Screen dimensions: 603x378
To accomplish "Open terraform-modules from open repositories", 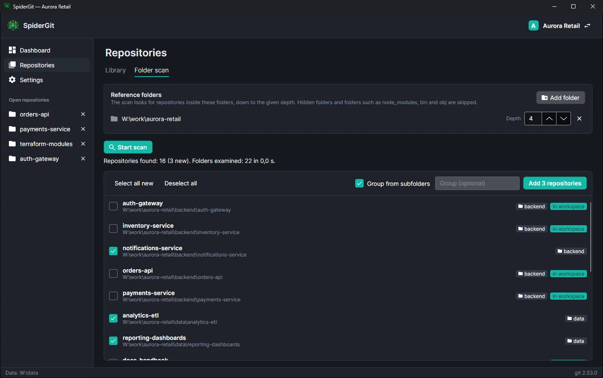I will pyautogui.click(x=41, y=144).
